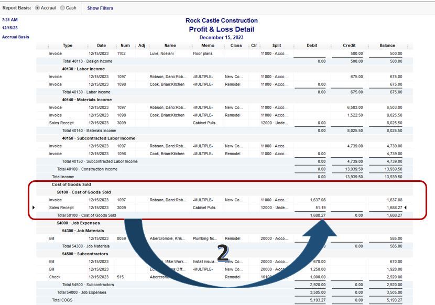Select the Luke, Noelani invoice name
Viewport: 435px width, 305px height.
(161, 53)
